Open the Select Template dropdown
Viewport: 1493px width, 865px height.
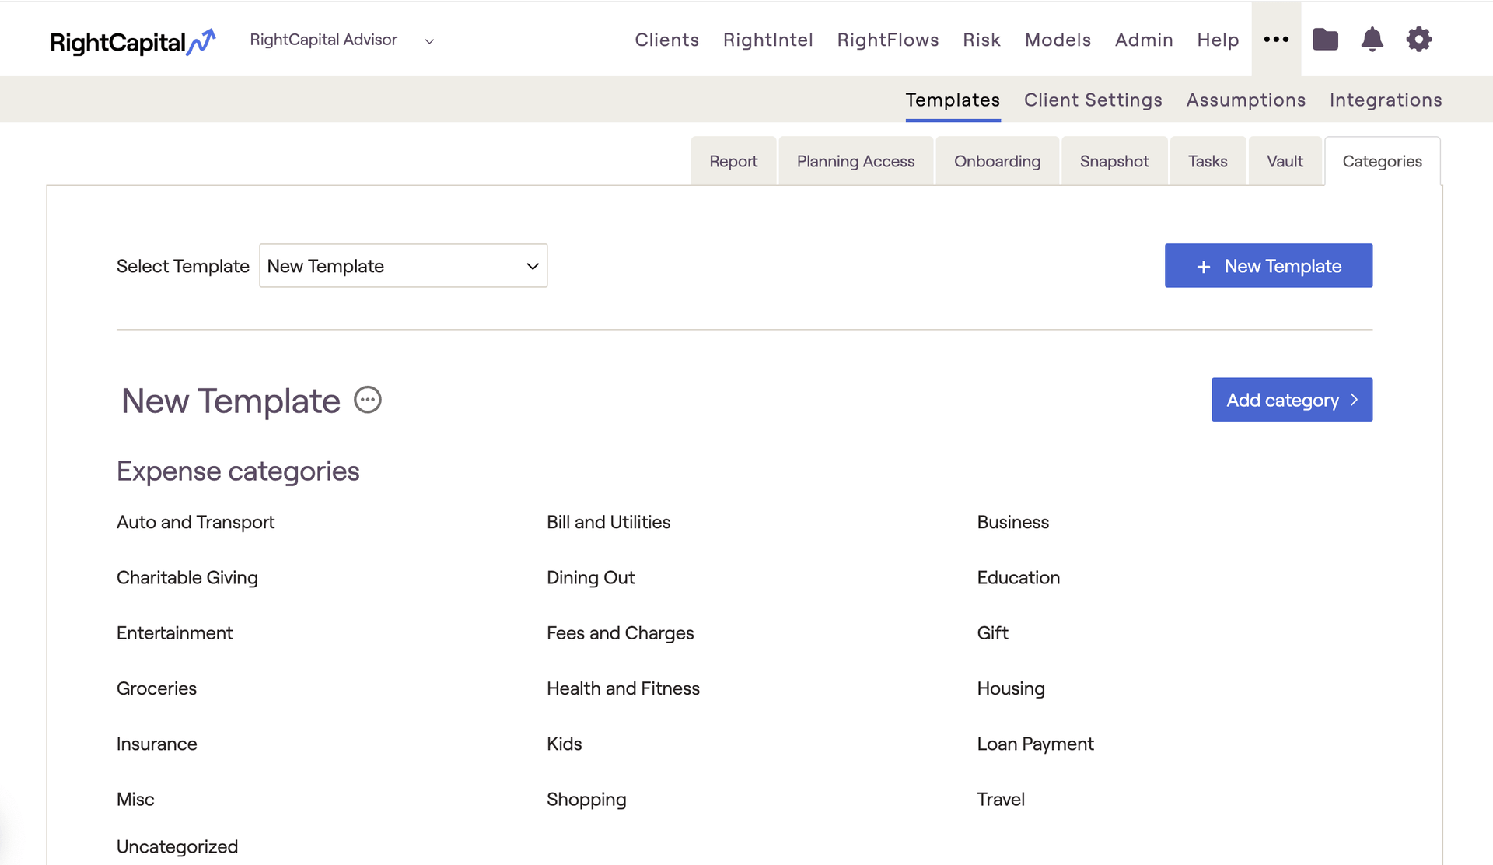pyautogui.click(x=403, y=266)
